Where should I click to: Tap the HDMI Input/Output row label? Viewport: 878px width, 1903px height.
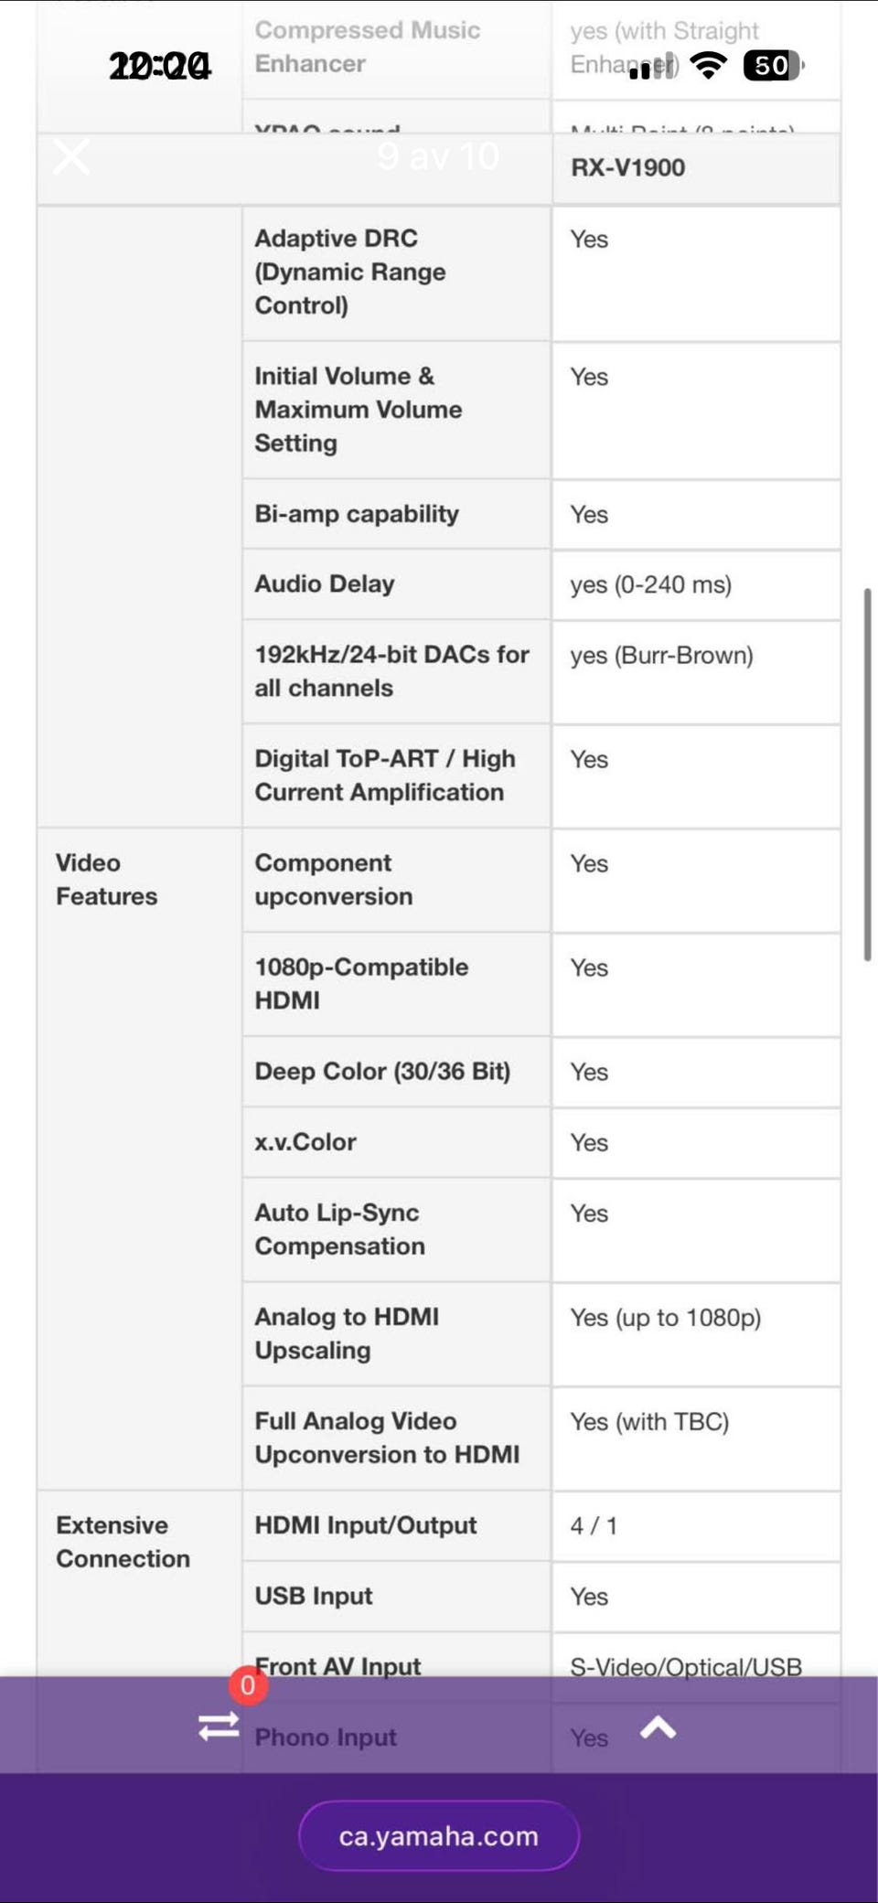pyautogui.click(x=366, y=1525)
